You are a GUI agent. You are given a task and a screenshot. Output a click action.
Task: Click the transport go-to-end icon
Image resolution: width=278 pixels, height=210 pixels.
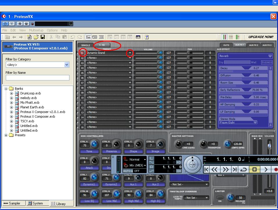(235, 170)
